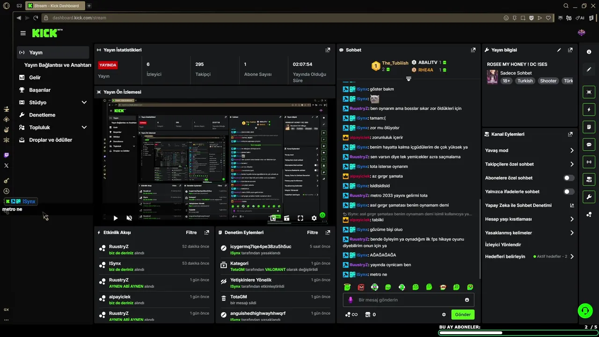Click the purple microphone icon in chat input
The image size is (599, 337).
click(x=351, y=300)
